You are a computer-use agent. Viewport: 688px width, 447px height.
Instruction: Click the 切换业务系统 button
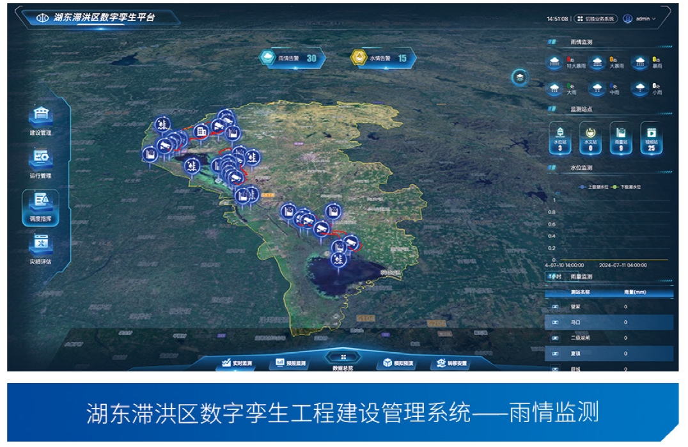(x=596, y=19)
